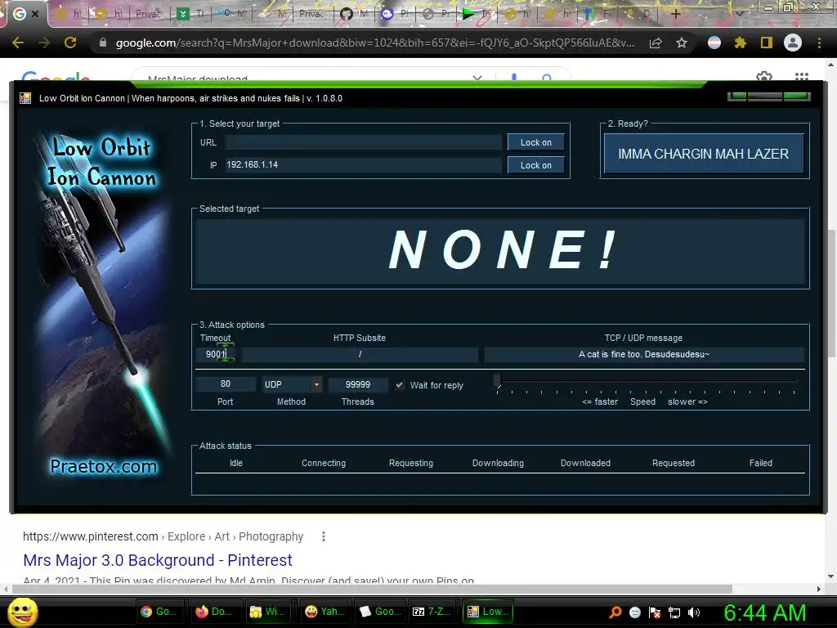Screen dimensions: 837x628
Task: Open the Method dropdown showing UDP
Action: 292,384
